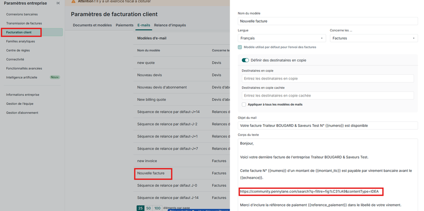Click the 'Objet du mail' text field
This screenshot has height=211, width=424.
point(328,125)
